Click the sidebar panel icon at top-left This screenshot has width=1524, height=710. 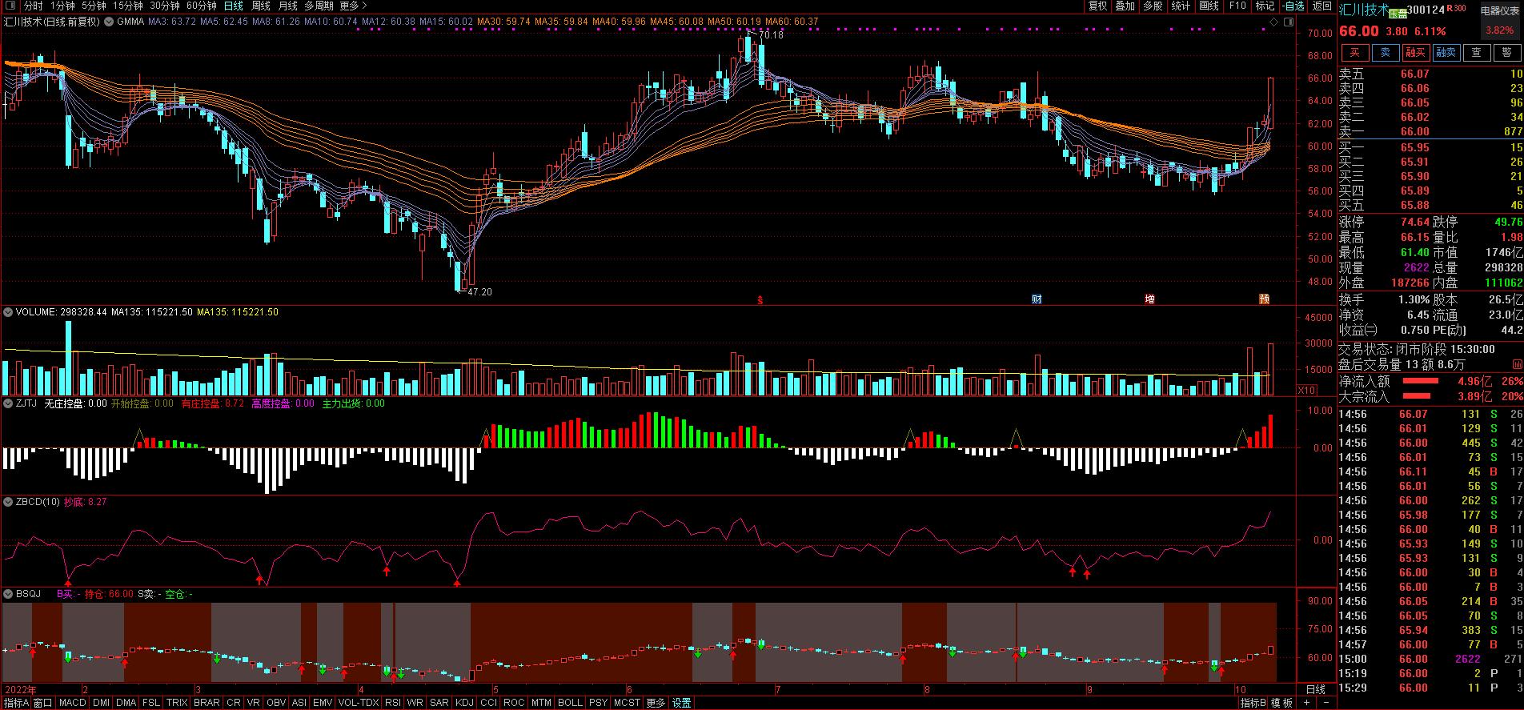[11, 6]
